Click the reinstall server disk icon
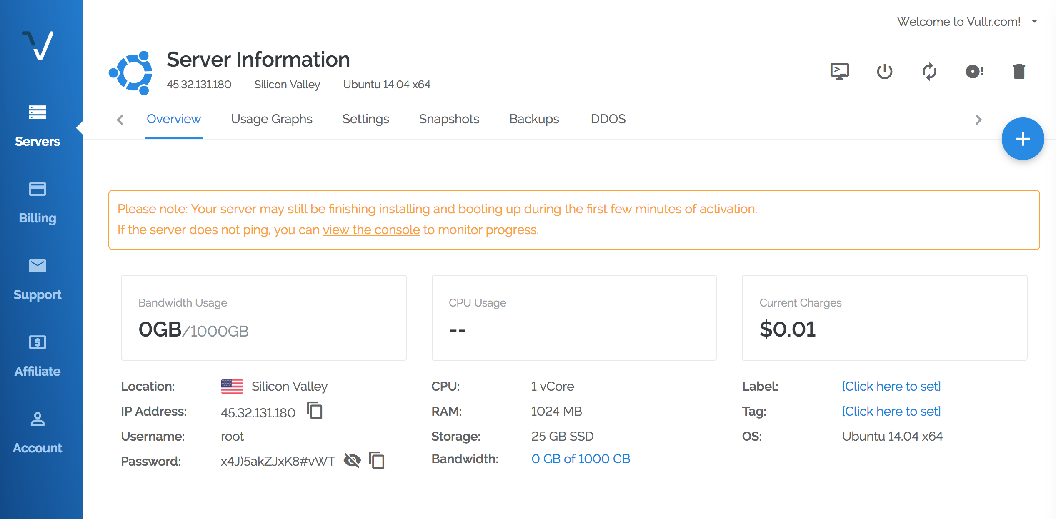The height and width of the screenshot is (519, 1056). [x=974, y=72]
